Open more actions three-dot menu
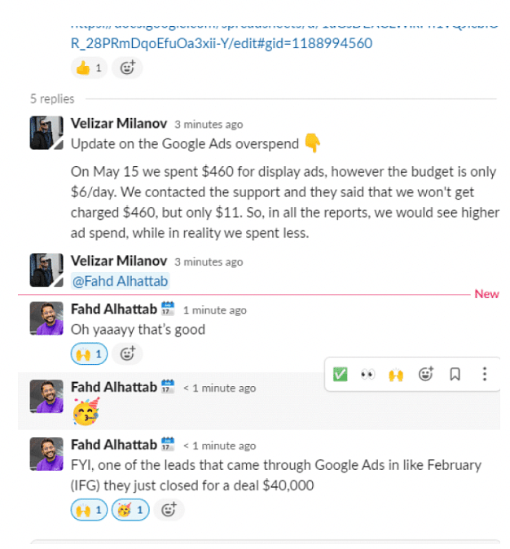 (485, 374)
